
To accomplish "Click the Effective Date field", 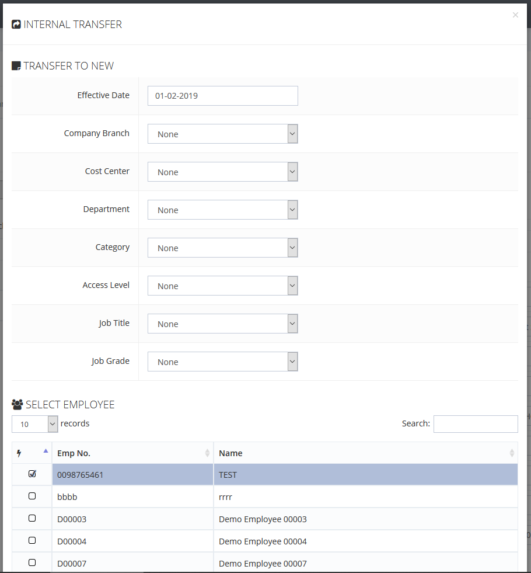I will pos(222,96).
